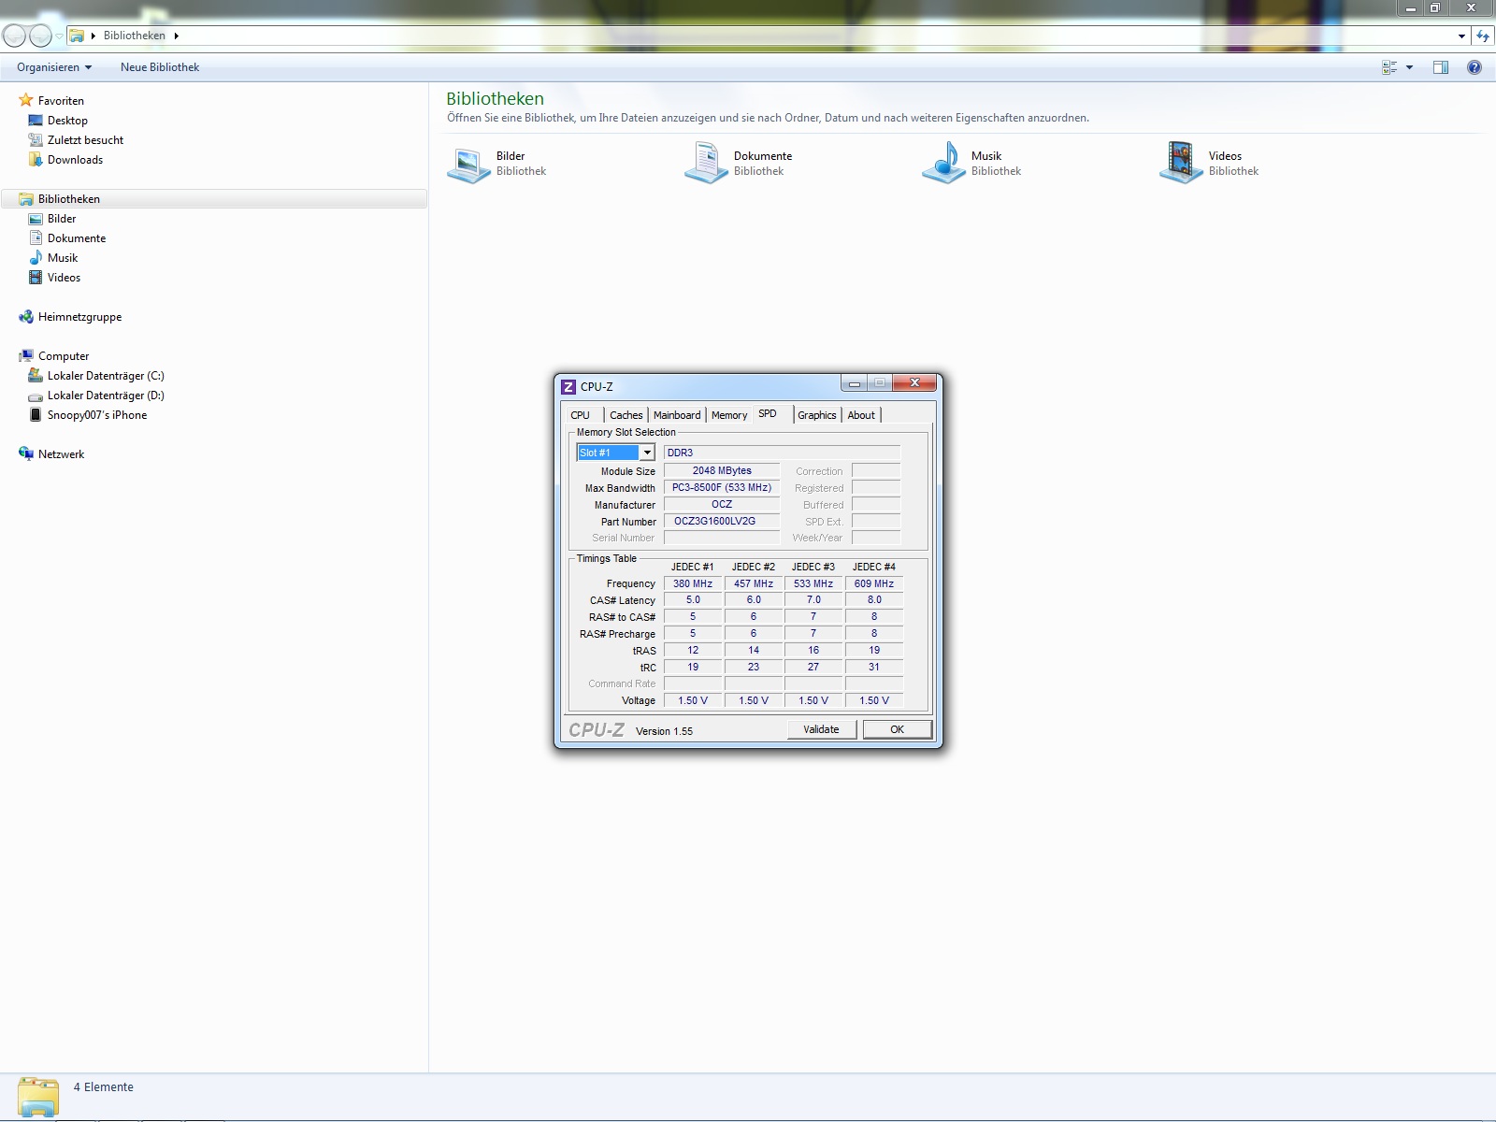The width and height of the screenshot is (1496, 1122).
Task: Click the Desktop icon in sidebar
Action: pos(36,121)
